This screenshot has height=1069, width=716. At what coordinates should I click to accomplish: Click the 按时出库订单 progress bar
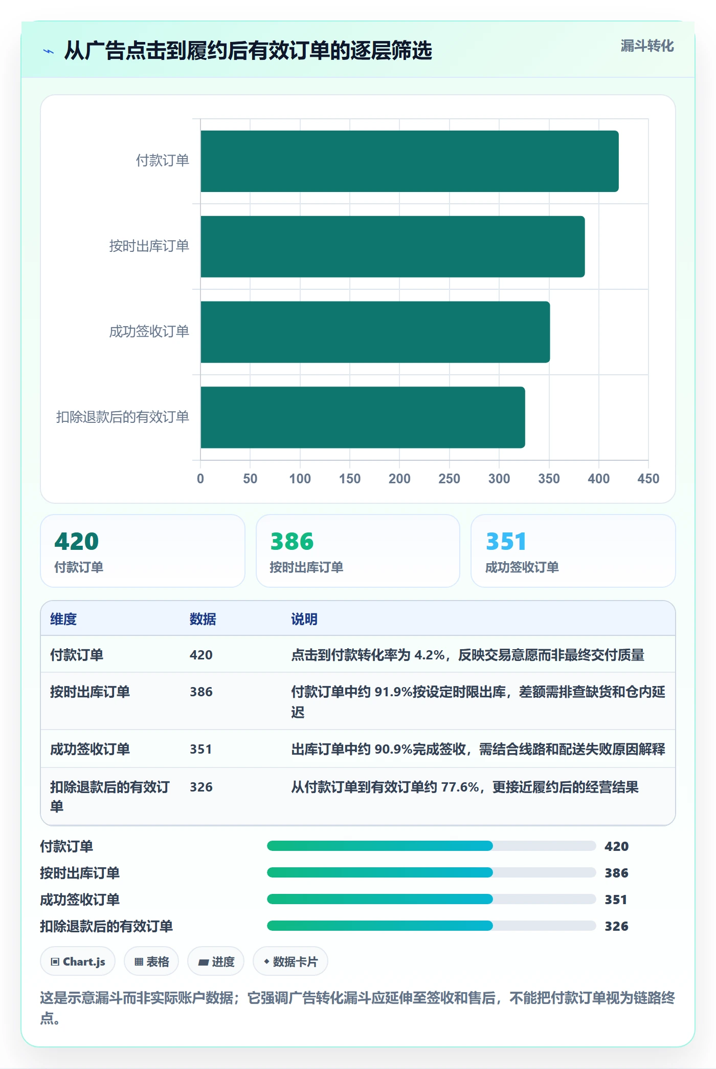click(x=431, y=872)
